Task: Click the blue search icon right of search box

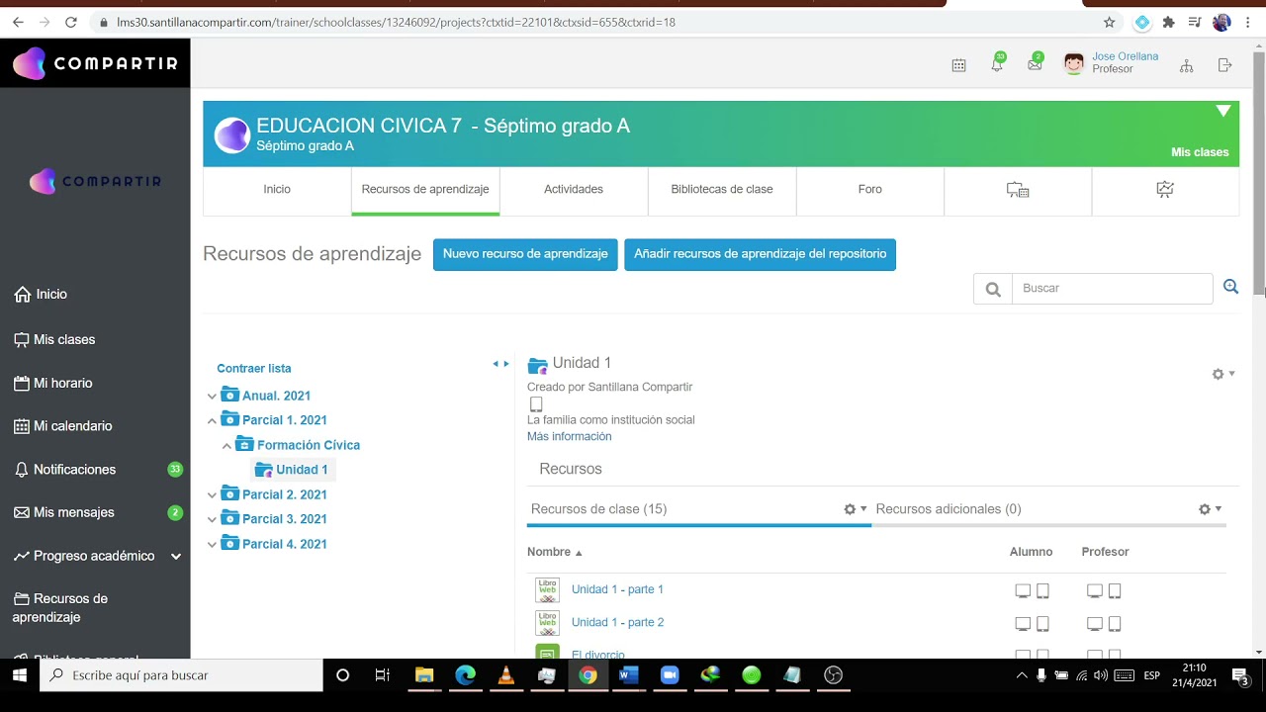Action: tap(1230, 287)
